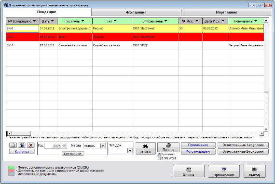Open Фото входящего button
275x184 pixels.
coord(198,151)
